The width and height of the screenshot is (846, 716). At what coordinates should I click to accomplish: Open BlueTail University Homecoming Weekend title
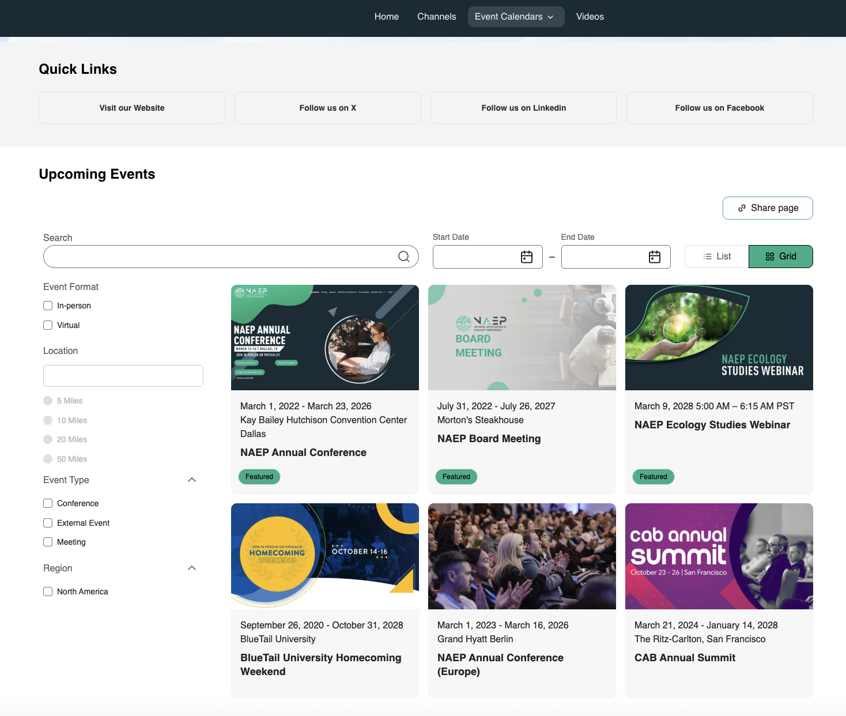pyautogui.click(x=321, y=665)
